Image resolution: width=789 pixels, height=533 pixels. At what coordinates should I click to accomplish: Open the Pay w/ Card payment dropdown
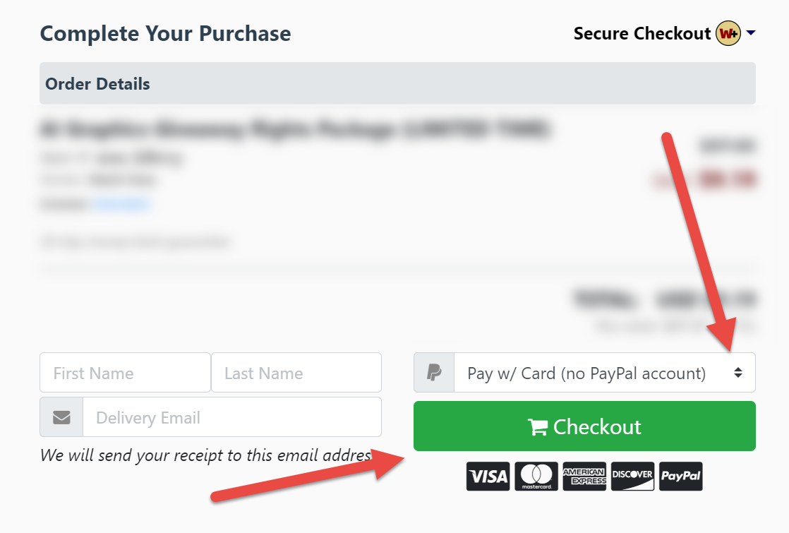click(586, 373)
